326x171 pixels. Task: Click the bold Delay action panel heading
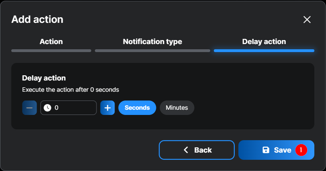[x=44, y=78]
